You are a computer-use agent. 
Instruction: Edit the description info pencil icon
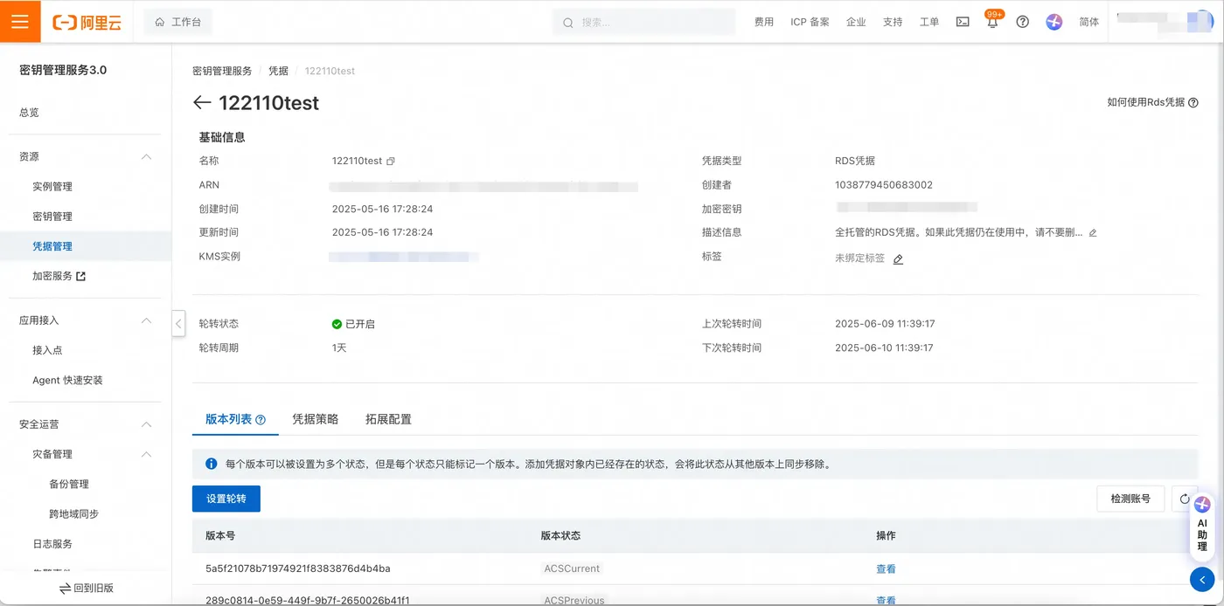pos(1093,233)
